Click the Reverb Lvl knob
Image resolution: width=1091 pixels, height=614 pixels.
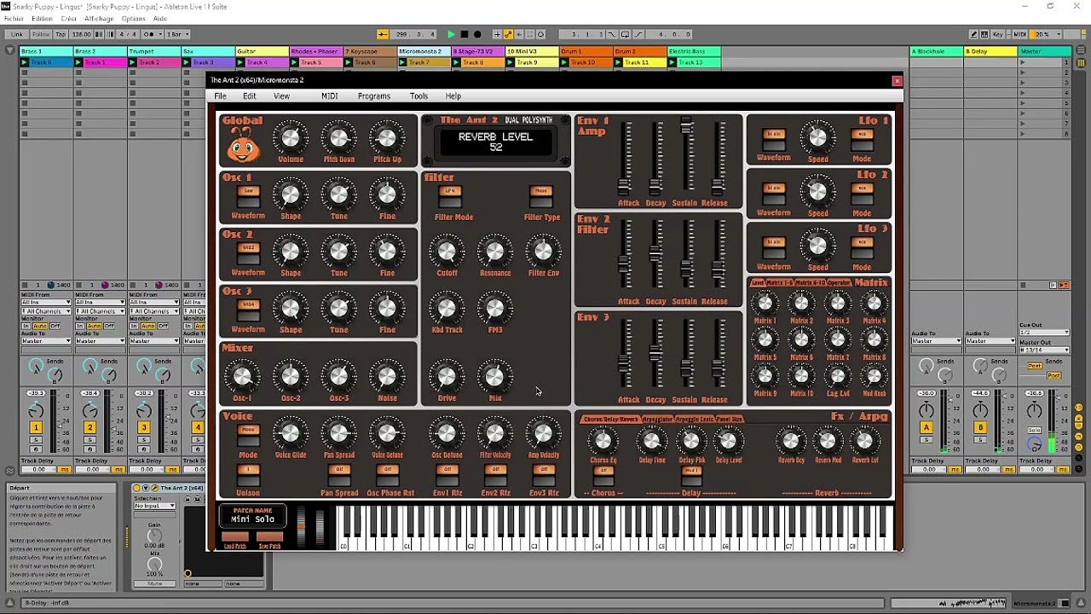(864, 441)
